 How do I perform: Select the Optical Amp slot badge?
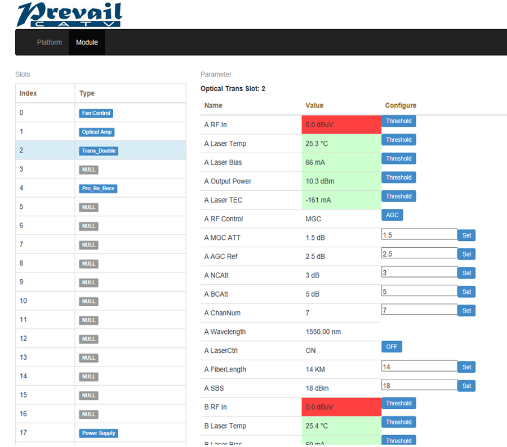tap(97, 132)
